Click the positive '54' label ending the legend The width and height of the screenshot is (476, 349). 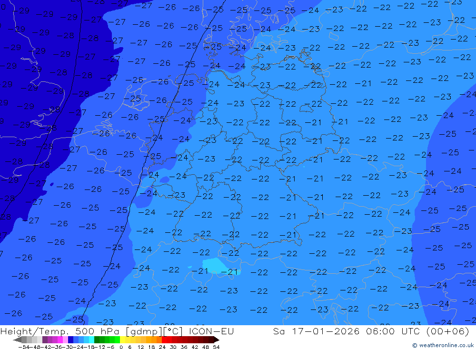pyautogui.click(x=216, y=347)
